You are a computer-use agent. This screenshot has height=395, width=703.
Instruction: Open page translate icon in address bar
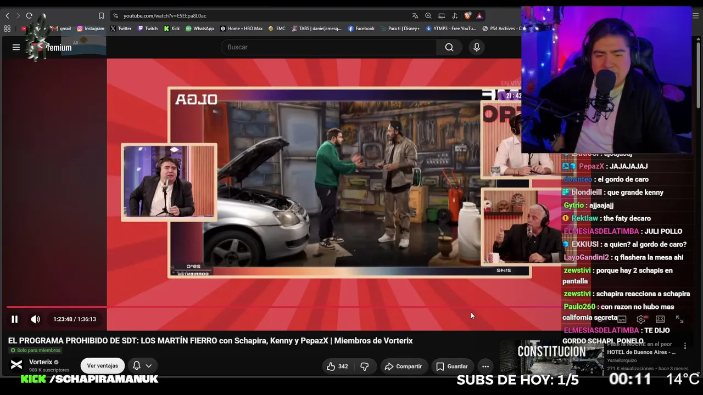pyautogui.click(x=415, y=16)
